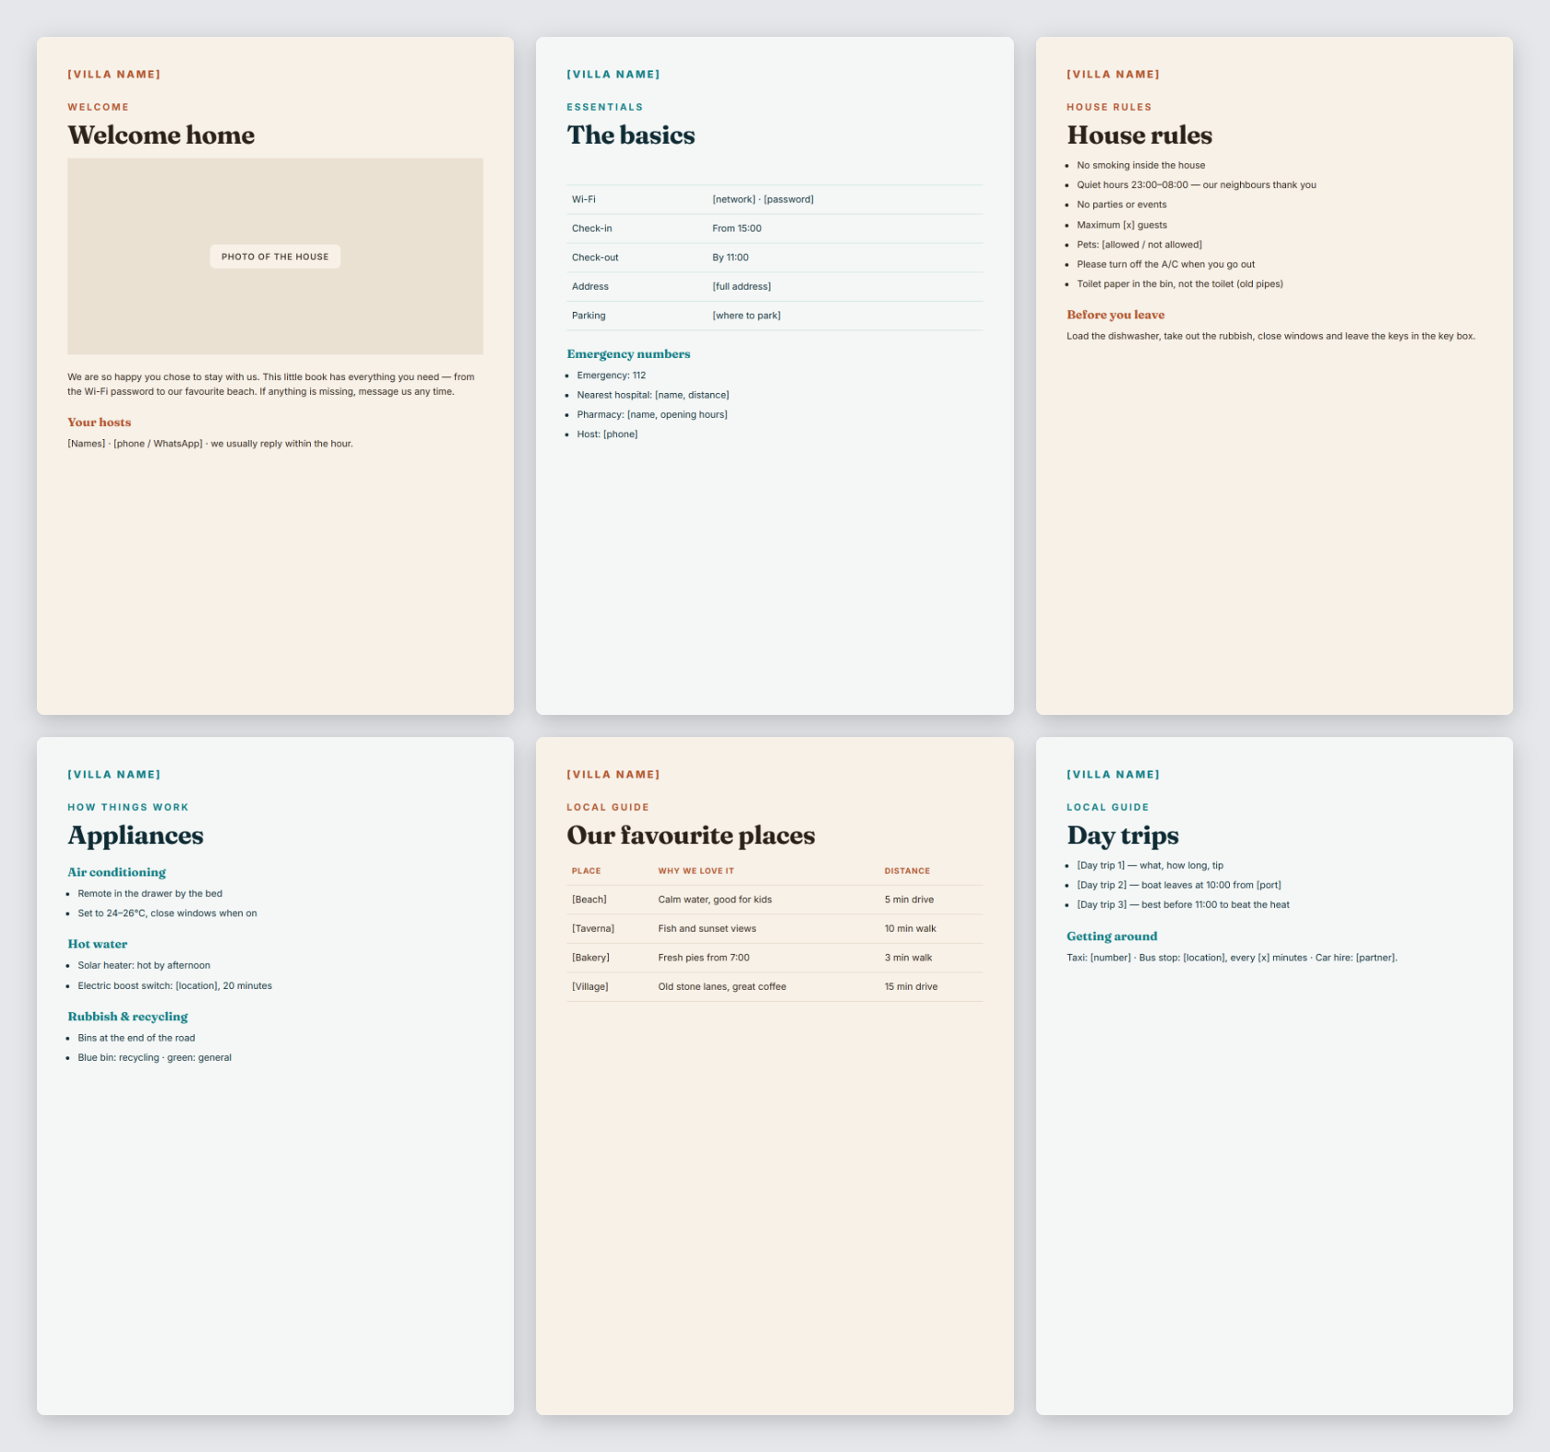The width and height of the screenshot is (1550, 1452).
Task: Select the 'Air conditioning' subheading
Action: pos(116,872)
